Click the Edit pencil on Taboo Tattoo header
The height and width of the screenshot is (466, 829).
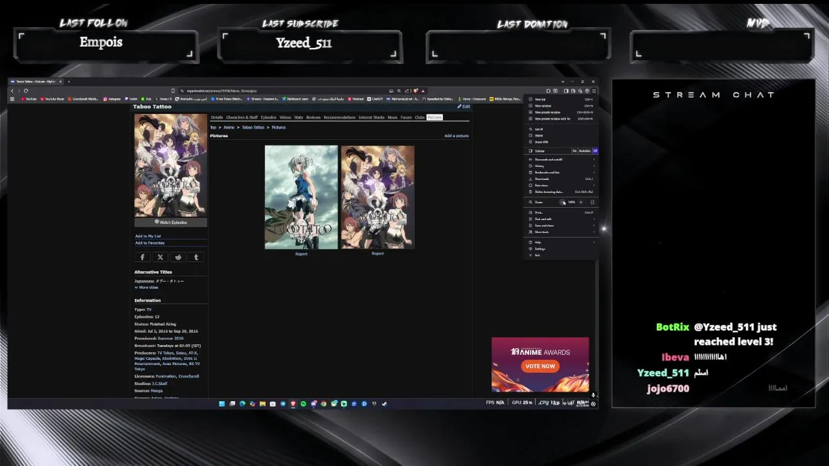tap(464, 107)
